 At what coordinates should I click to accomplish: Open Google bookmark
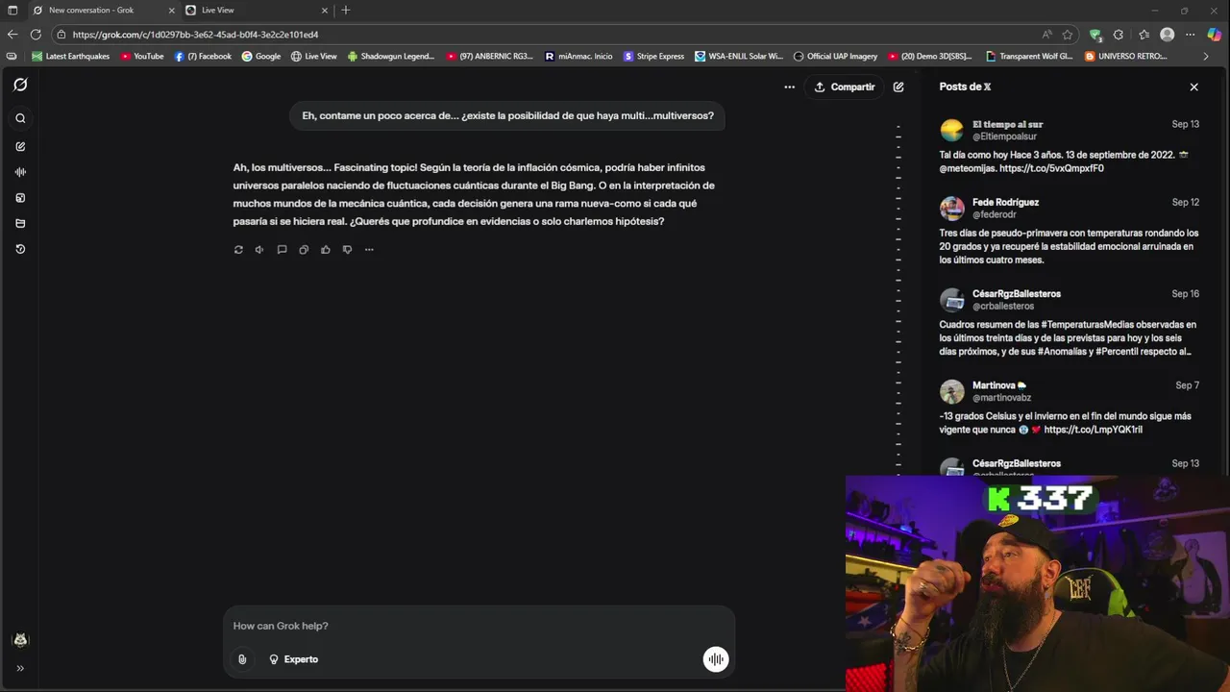[x=261, y=56]
